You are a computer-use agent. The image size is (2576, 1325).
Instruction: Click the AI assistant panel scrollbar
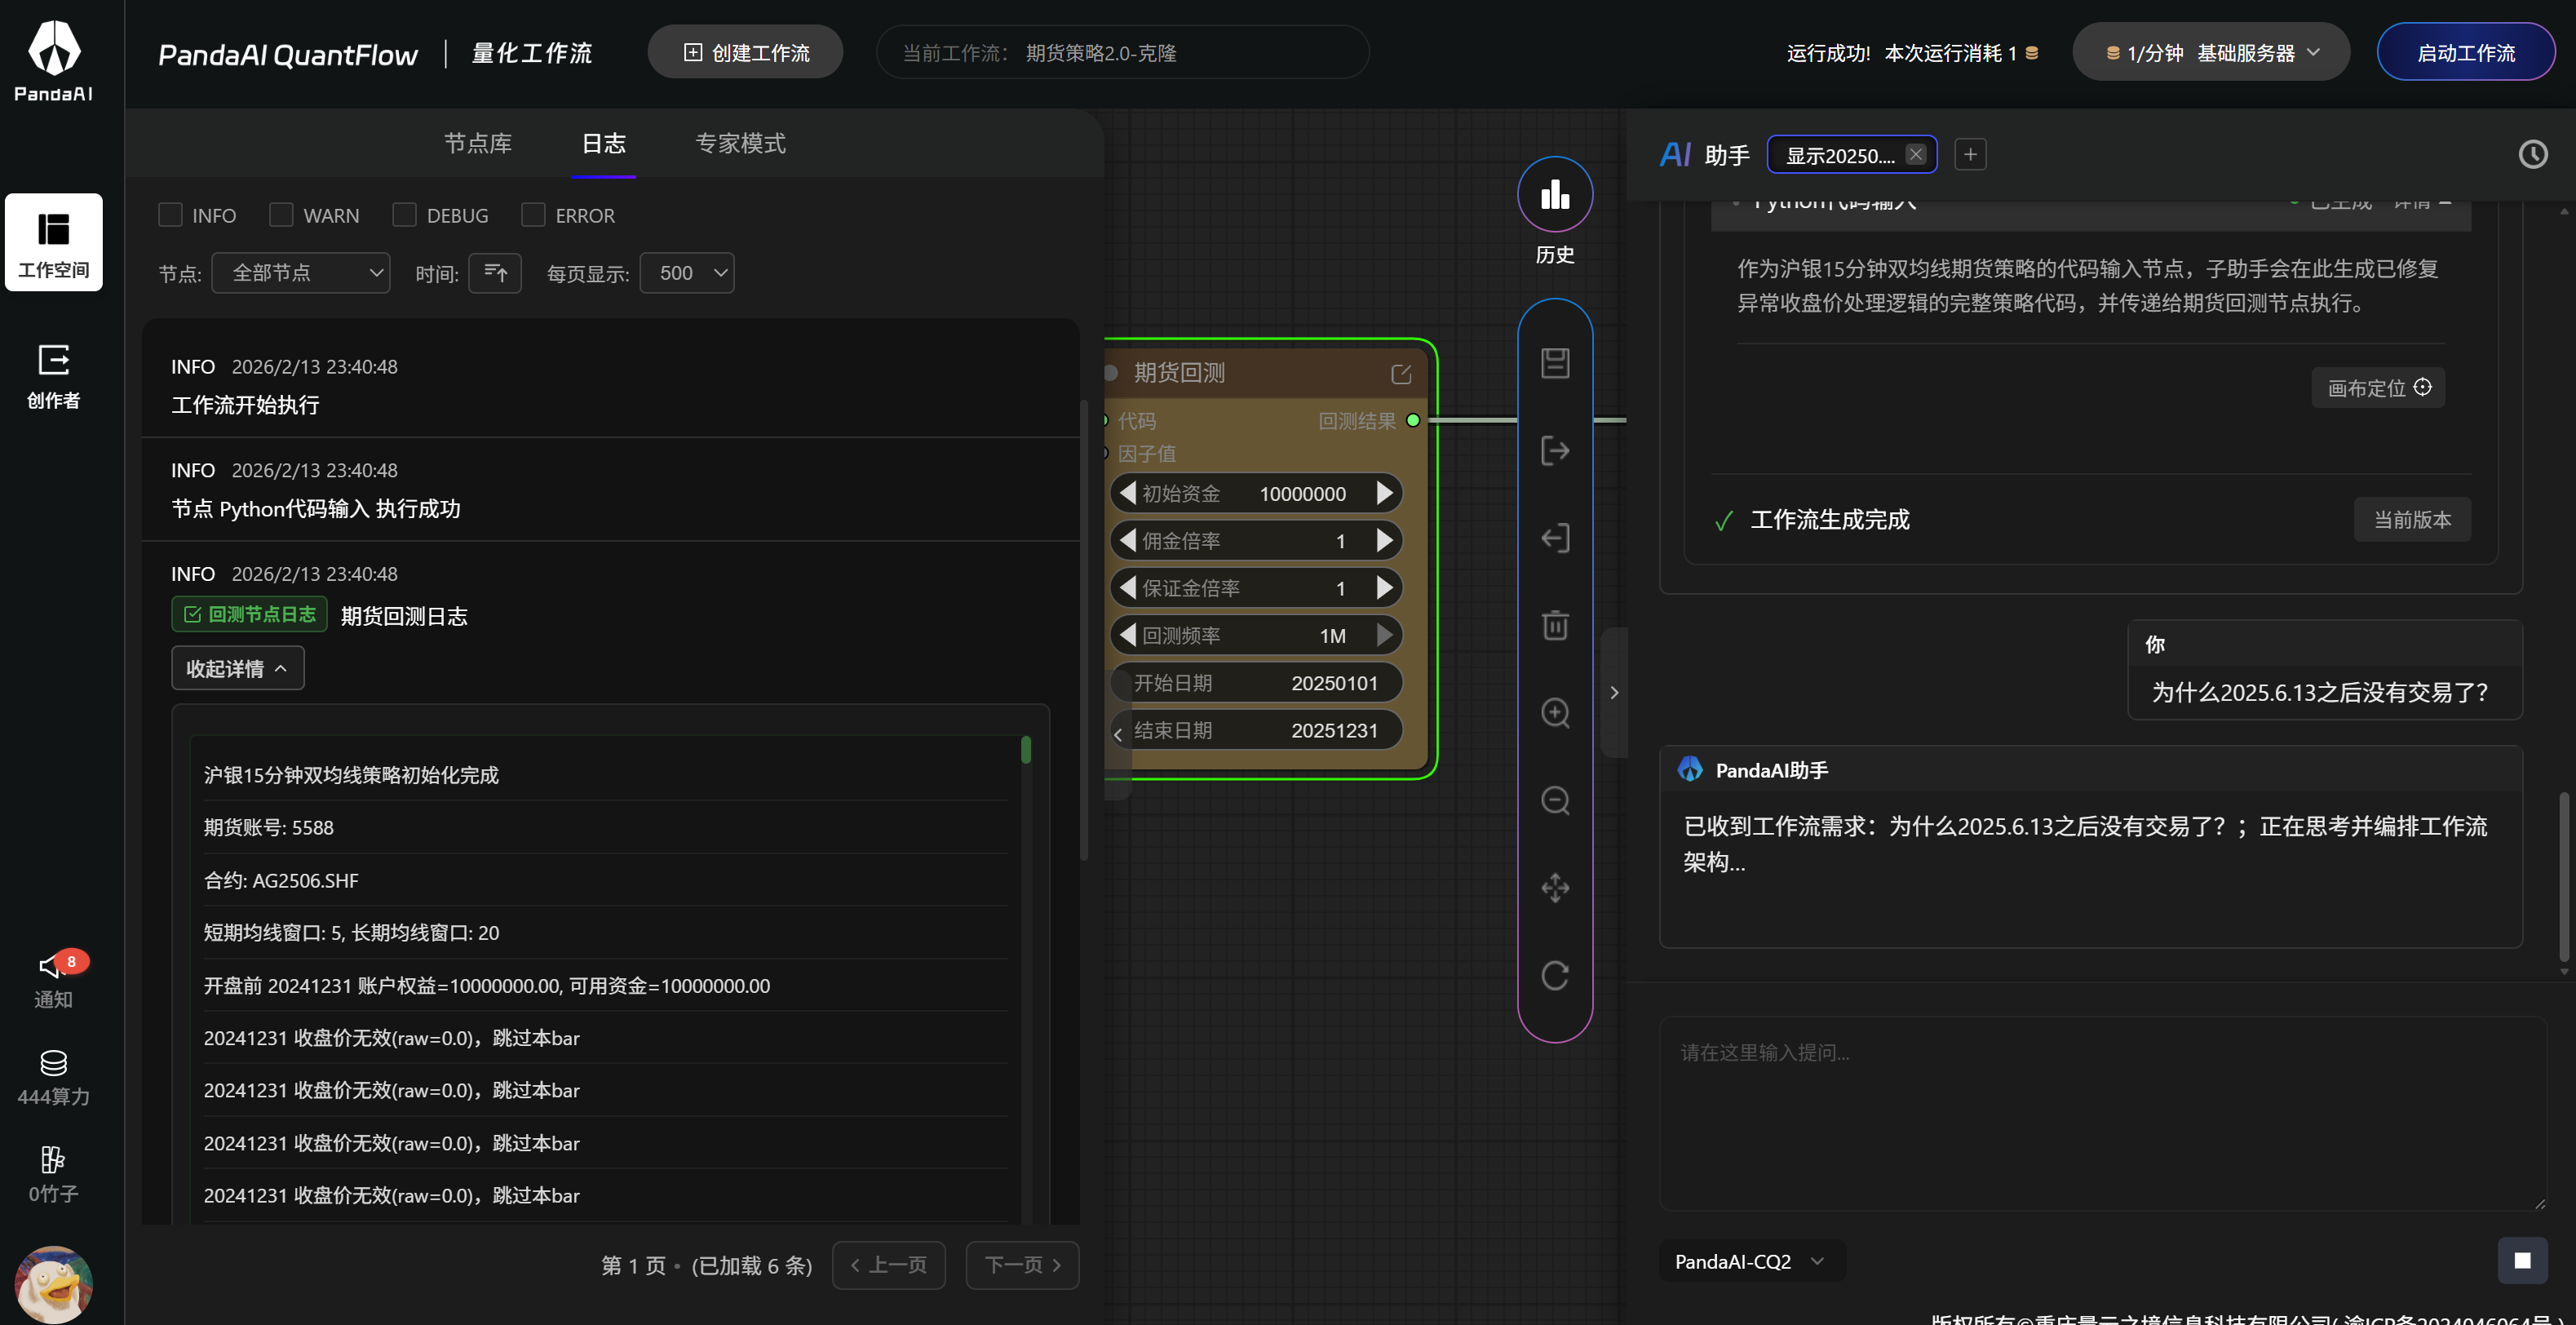[x=2563, y=878]
